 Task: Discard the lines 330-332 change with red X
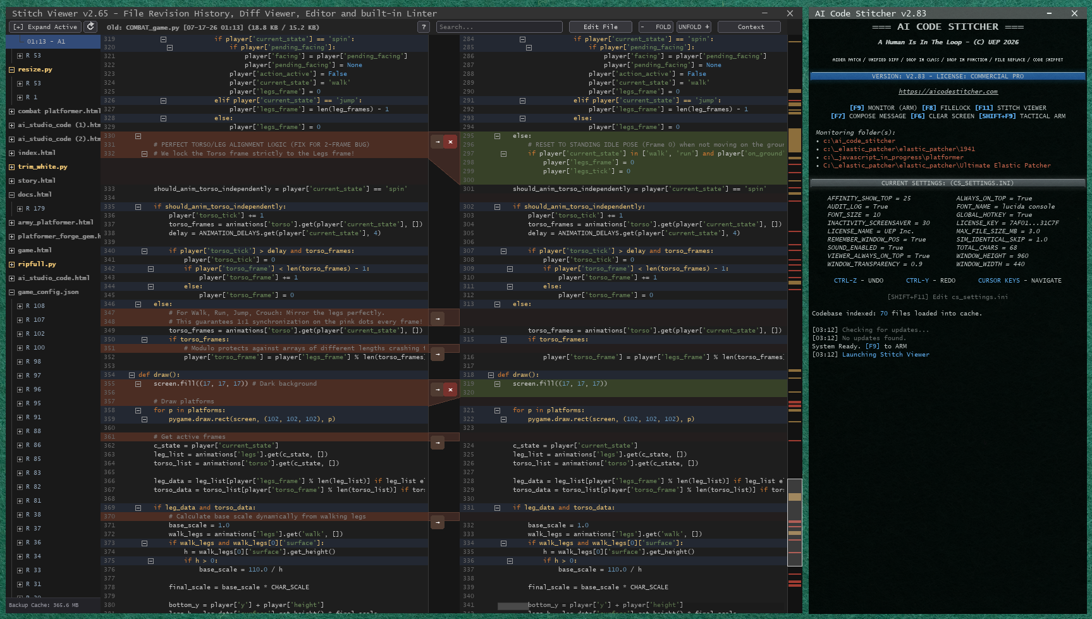[450, 142]
